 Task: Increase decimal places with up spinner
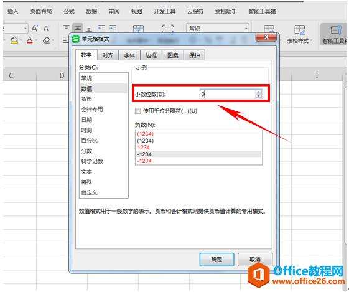click(x=259, y=92)
